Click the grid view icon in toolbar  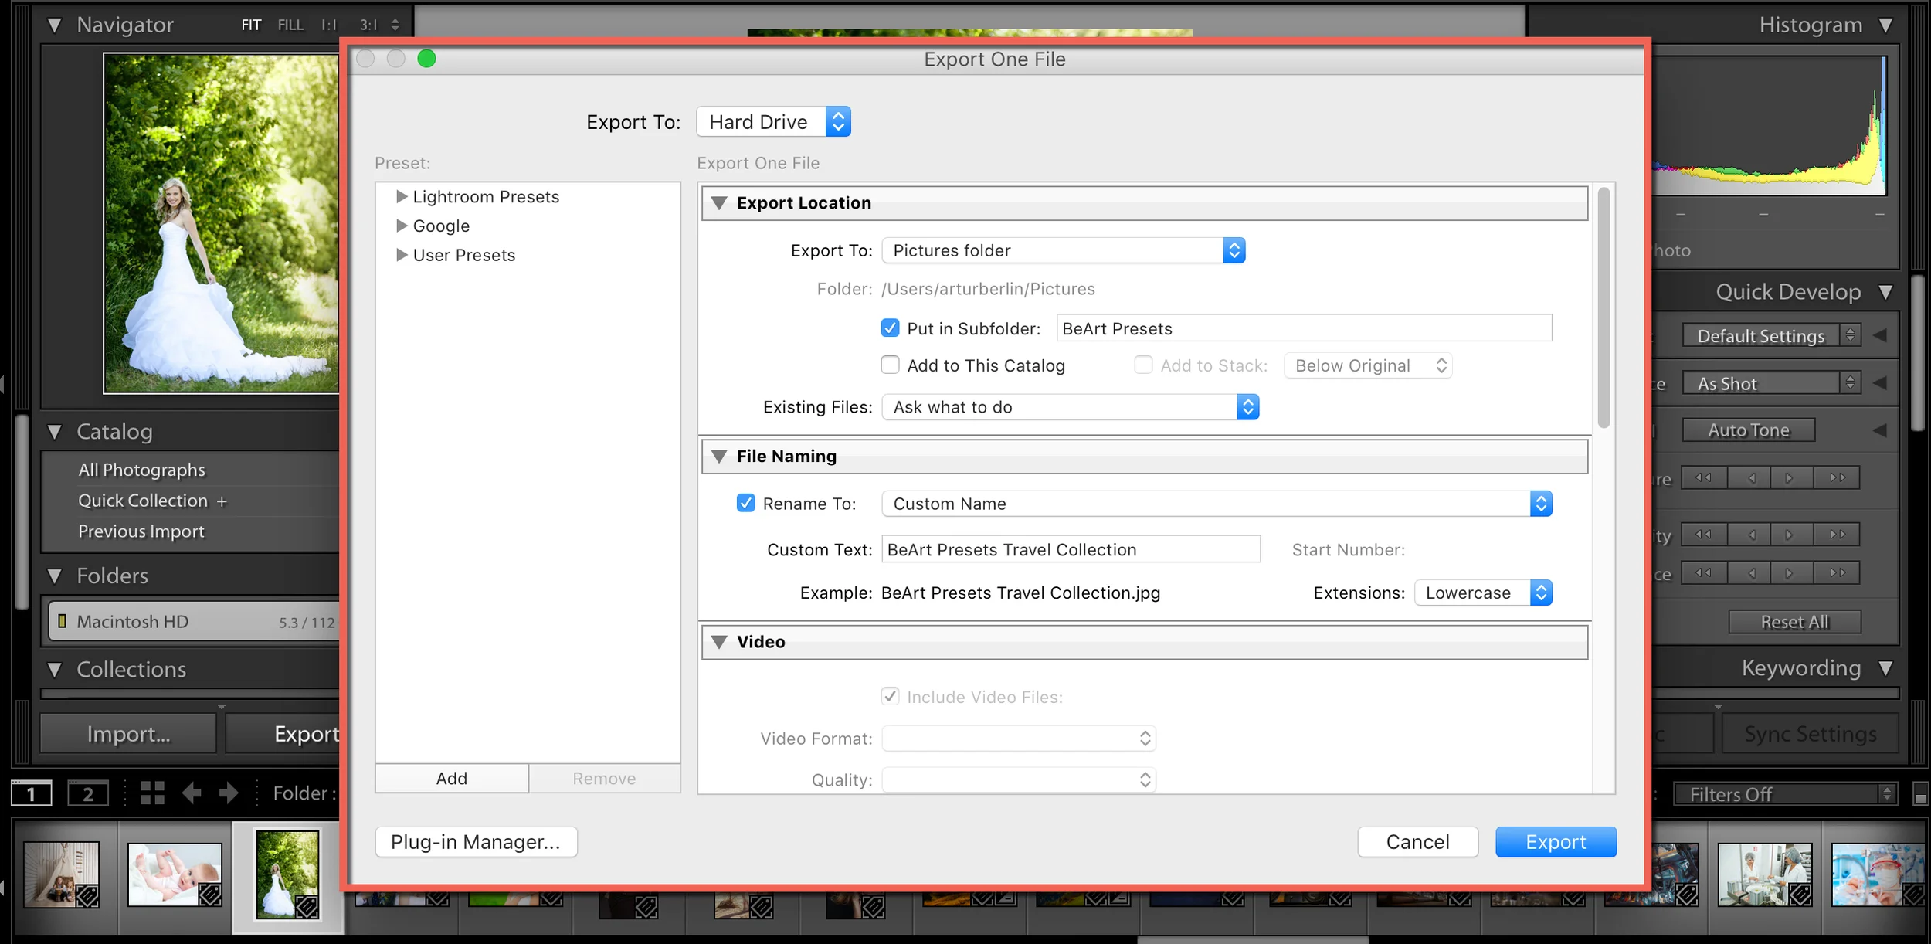pos(152,793)
